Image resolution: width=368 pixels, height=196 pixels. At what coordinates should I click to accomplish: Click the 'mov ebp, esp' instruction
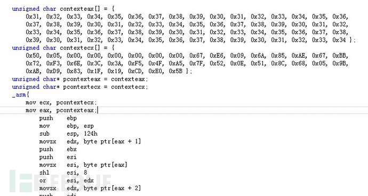coord(67,126)
